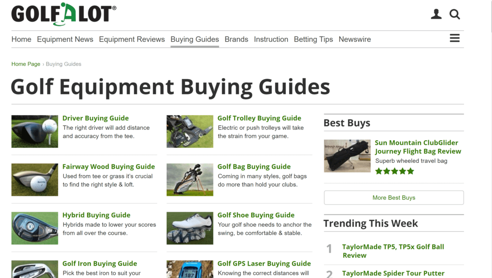Open Golf Trolley Buying Guide link

click(x=259, y=118)
